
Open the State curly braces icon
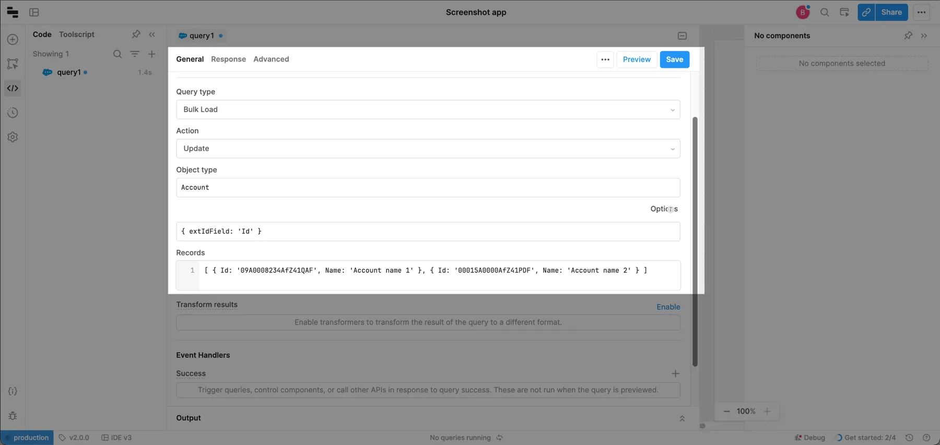[x=13, y=391]
